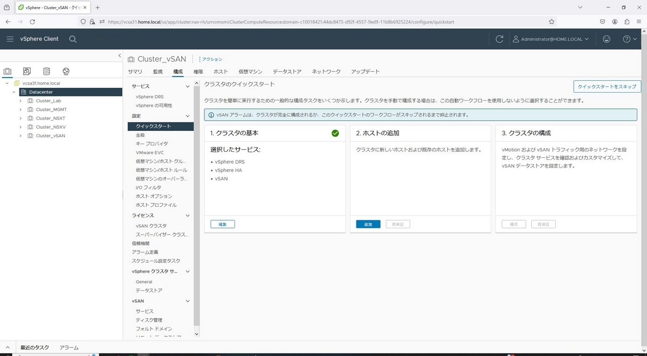Select Cluster_NSXT in the inventory tree
Viewport: 647px width, 356px height.
(51, 118)
